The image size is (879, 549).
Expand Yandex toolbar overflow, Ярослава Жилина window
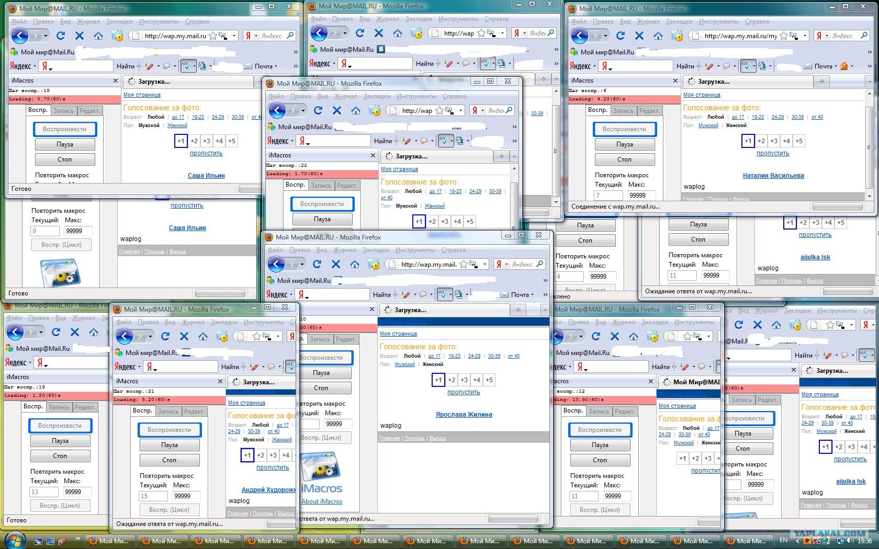point(545,294)
